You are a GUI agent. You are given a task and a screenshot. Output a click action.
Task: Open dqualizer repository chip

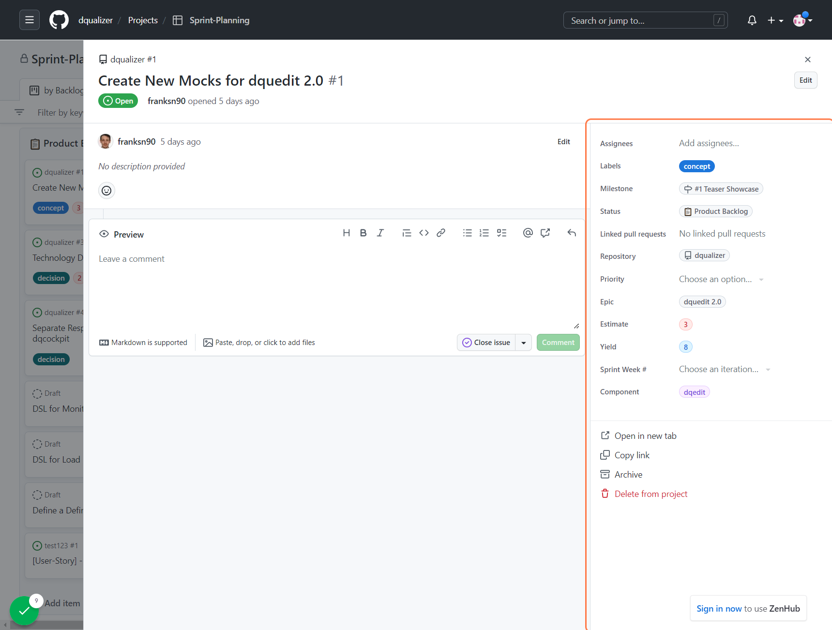pos(704,255)
